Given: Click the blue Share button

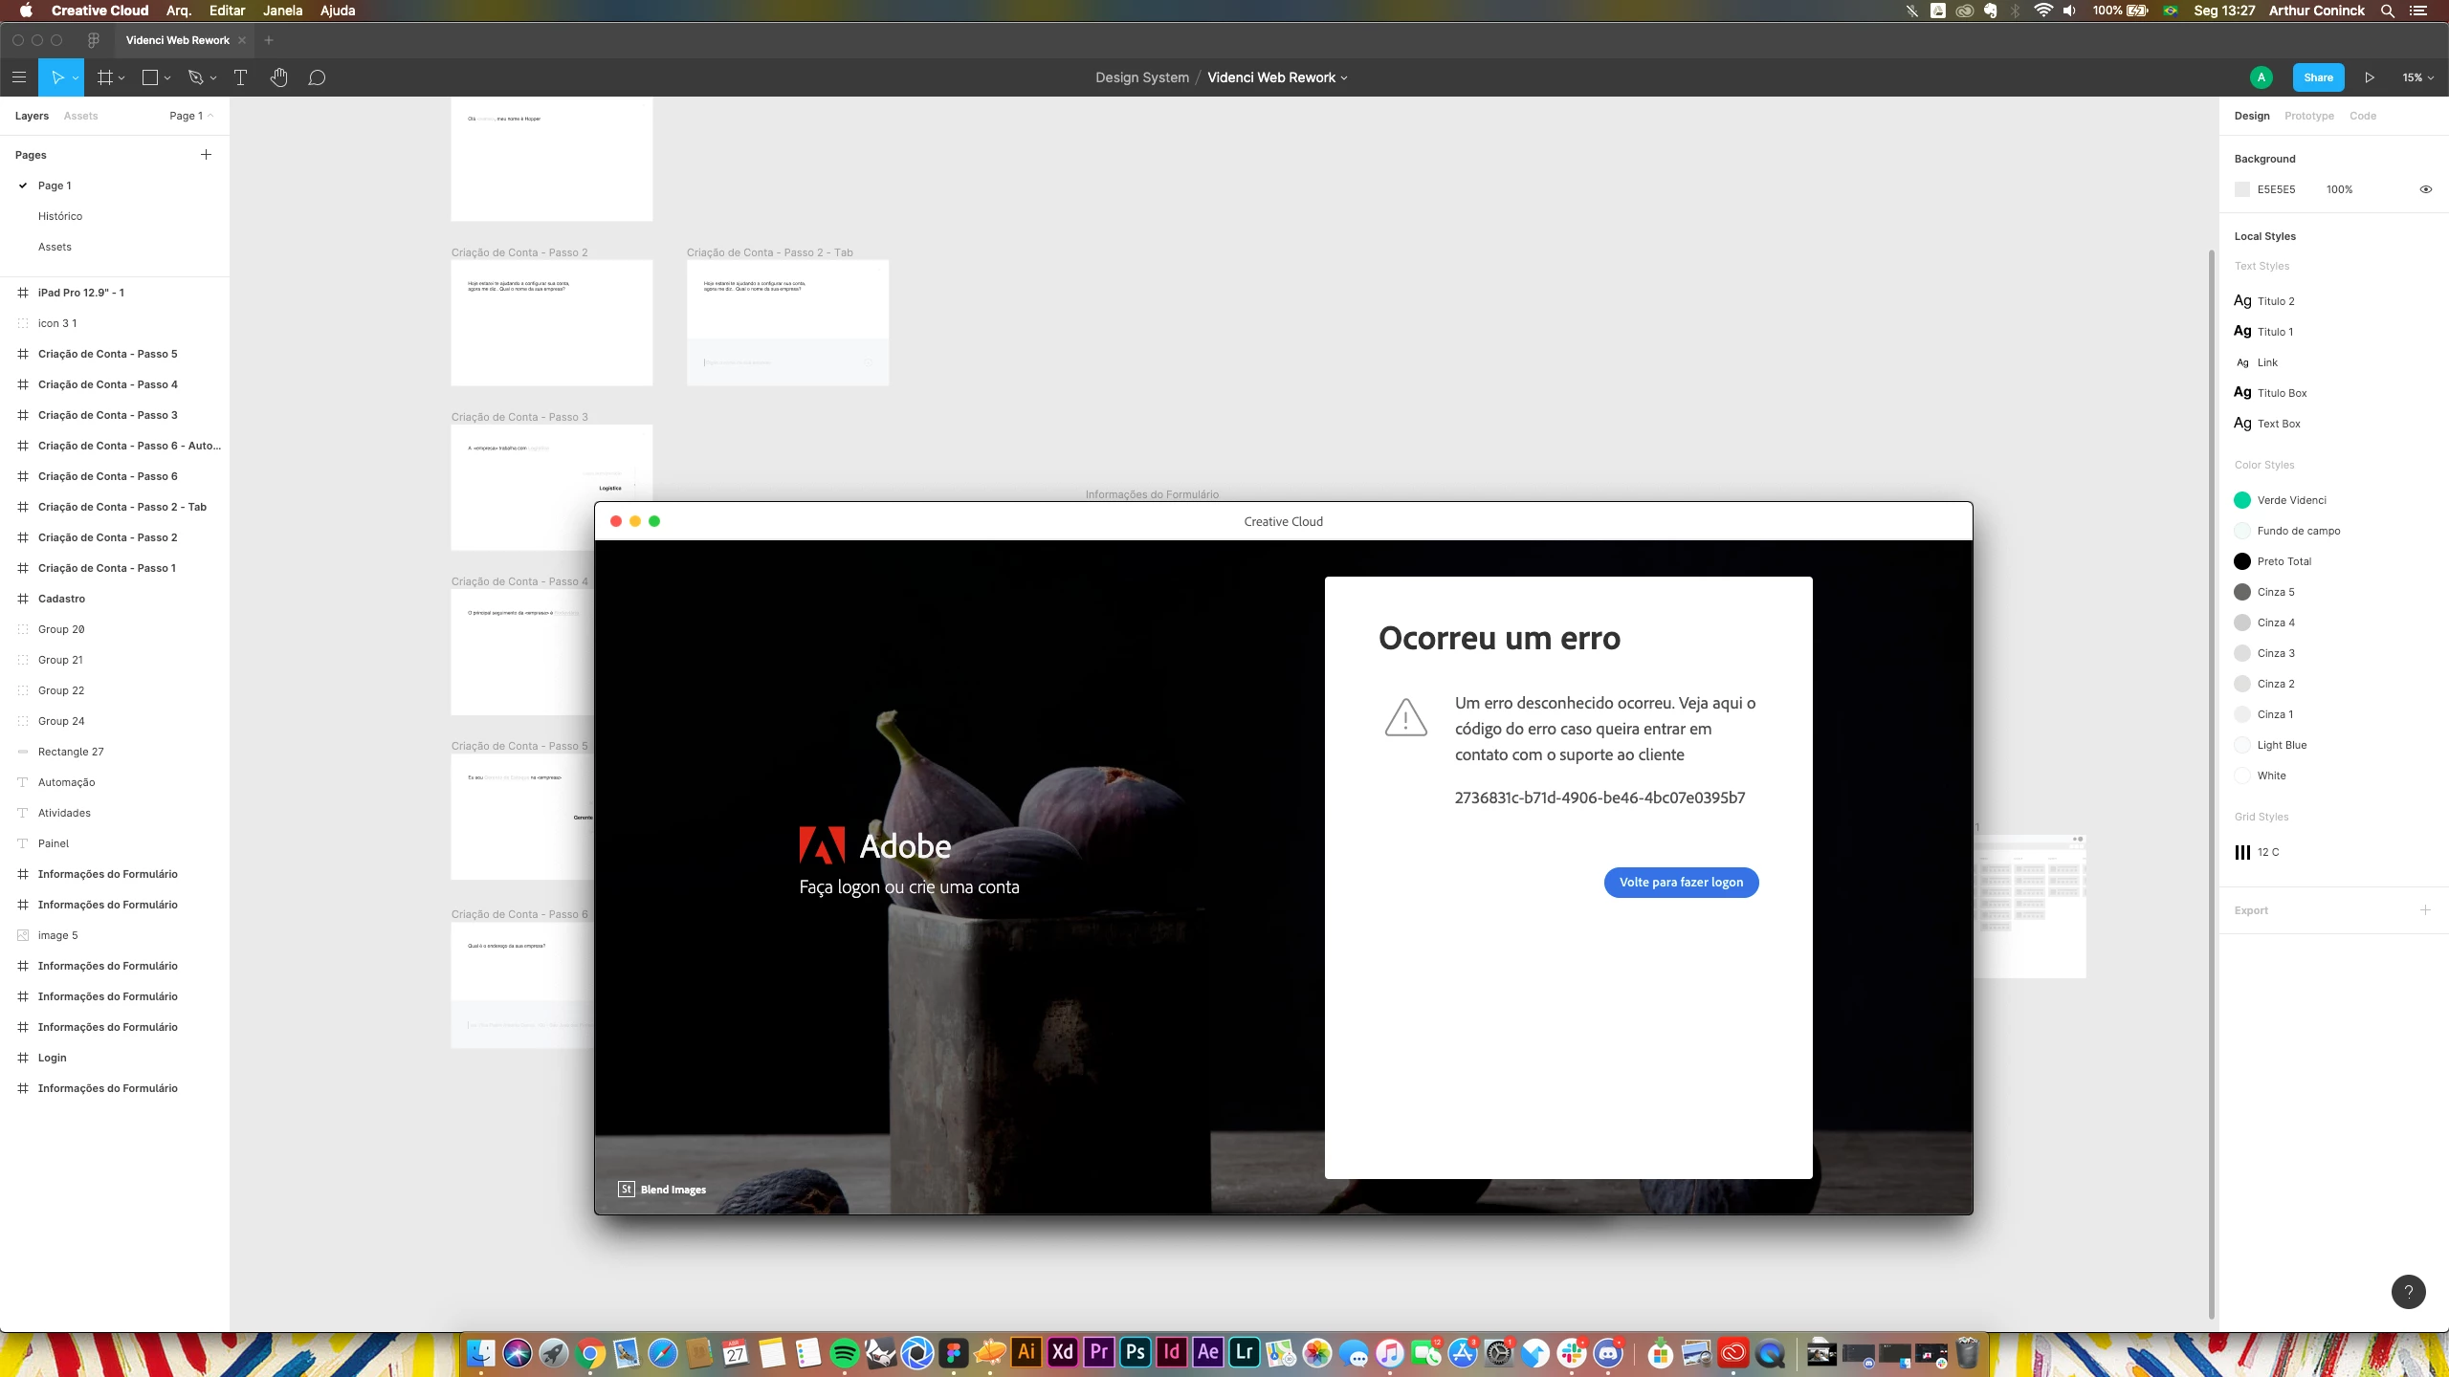Looking at the screenshot, I should coord(2318,77).
